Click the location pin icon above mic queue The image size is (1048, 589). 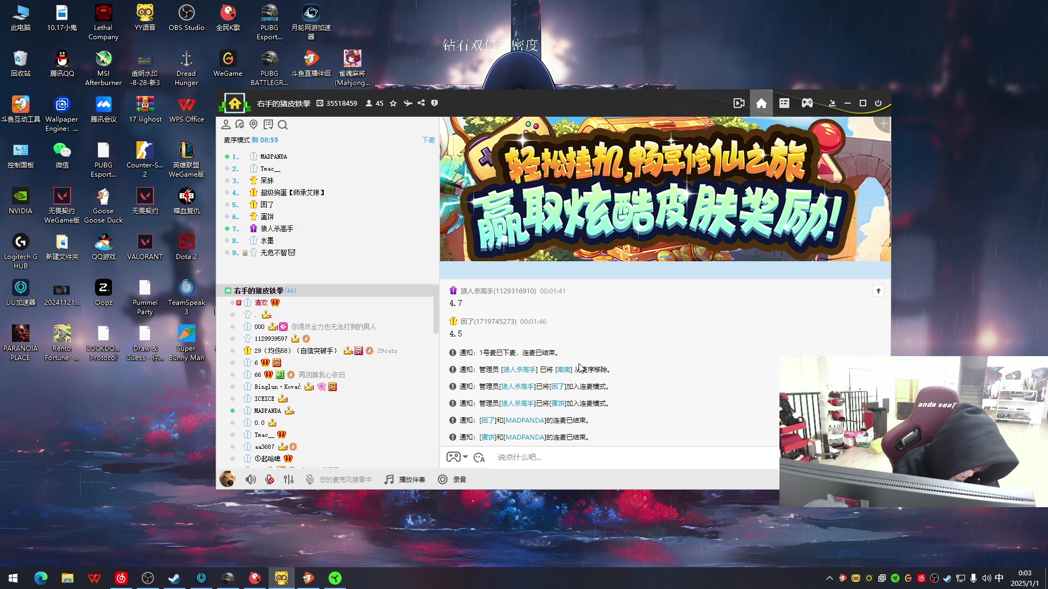coord(253,124)
